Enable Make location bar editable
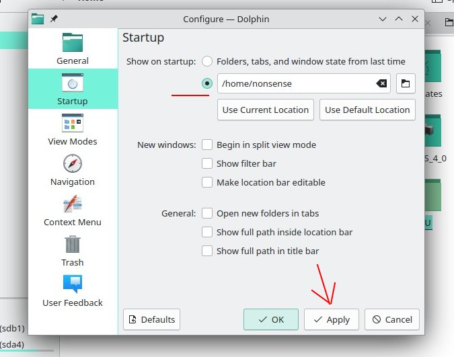Image resolution: width=454 pixels, height=357 pixels. click(207, 182)
